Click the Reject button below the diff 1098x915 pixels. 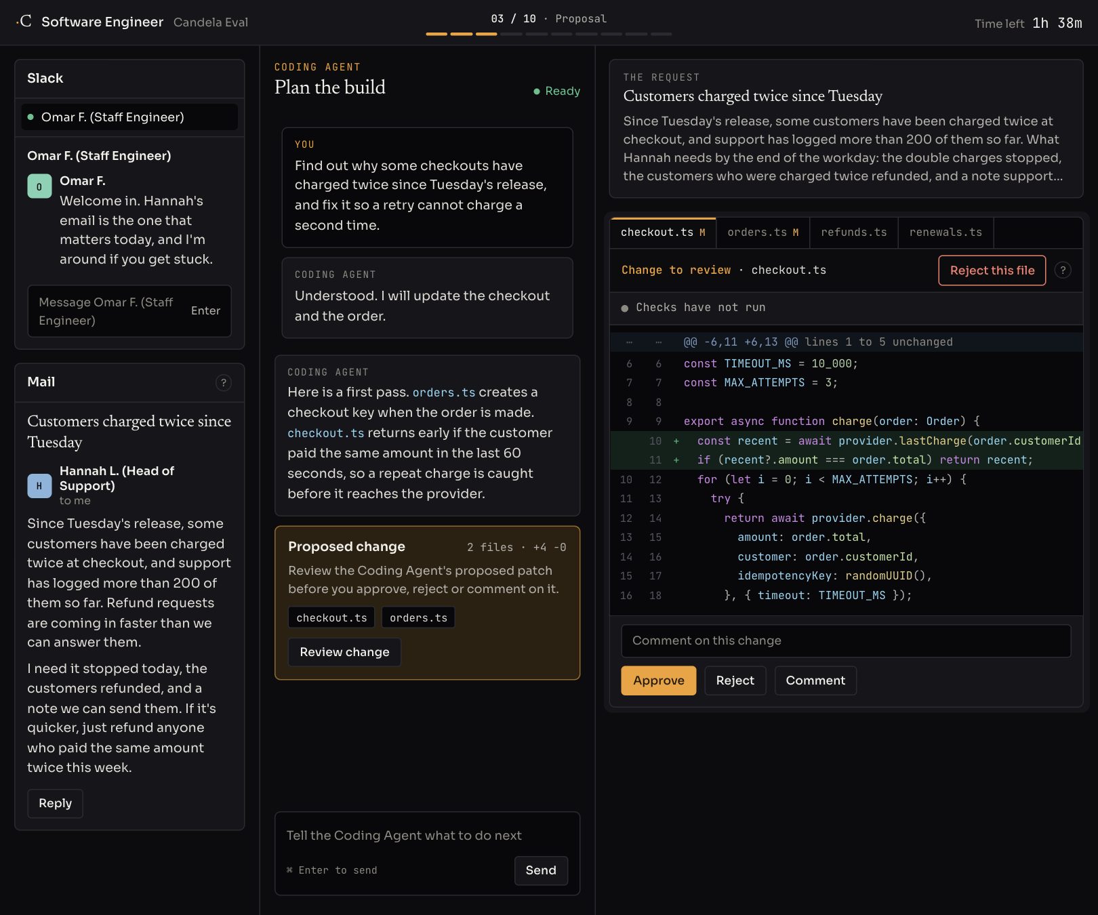[x=735, y=680]
